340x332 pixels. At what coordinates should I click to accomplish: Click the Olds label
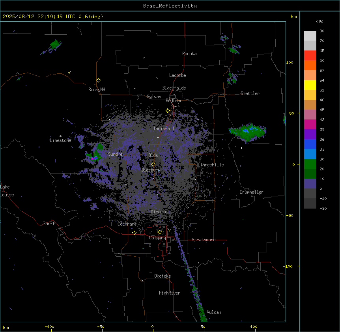coord(153,155)
